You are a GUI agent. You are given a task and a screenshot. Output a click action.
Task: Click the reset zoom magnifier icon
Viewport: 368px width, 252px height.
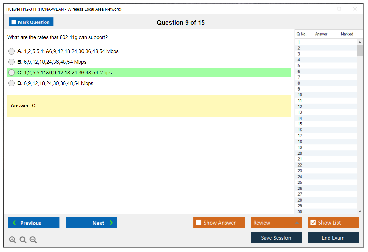pos(23,240)
